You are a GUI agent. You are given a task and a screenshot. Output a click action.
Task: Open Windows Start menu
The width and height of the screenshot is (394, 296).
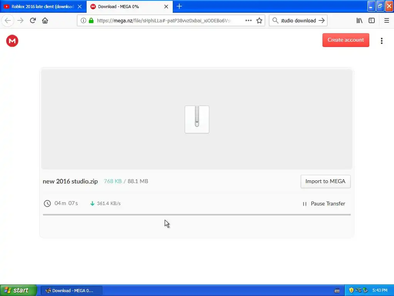click(x=18, y=291)
